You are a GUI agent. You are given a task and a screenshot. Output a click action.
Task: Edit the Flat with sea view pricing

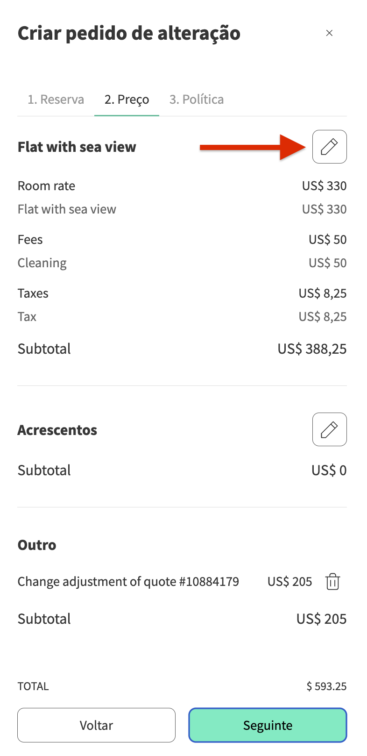[329, 147]
